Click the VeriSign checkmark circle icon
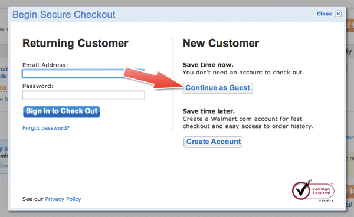Screen dimensions: 354x217 301,190
